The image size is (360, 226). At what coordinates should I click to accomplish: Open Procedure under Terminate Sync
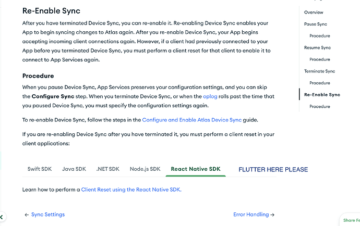pos(319,83)
